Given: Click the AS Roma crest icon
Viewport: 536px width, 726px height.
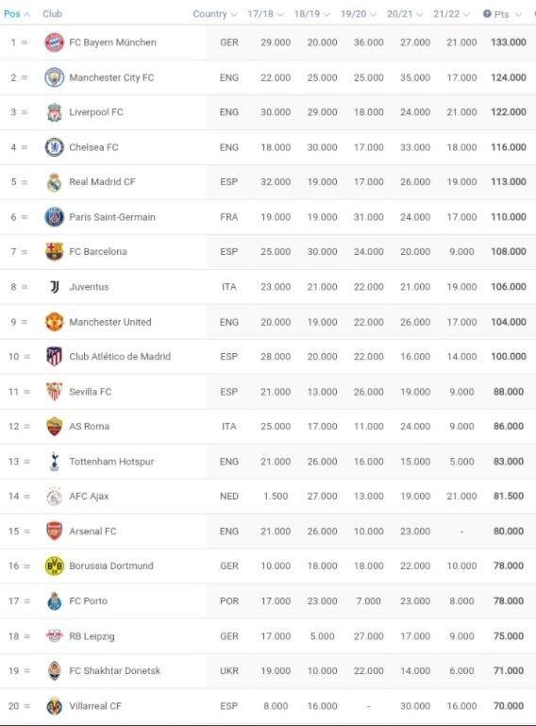Looking at the screenshot, I should point(54,427).
